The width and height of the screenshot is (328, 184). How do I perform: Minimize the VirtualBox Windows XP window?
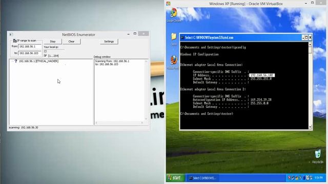click(x=306, y=3)
